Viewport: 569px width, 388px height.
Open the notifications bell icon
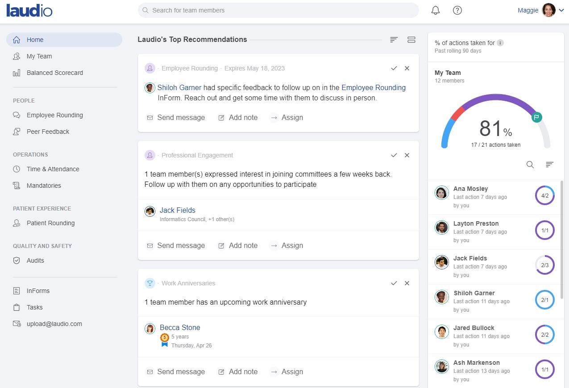click(435, 10)
